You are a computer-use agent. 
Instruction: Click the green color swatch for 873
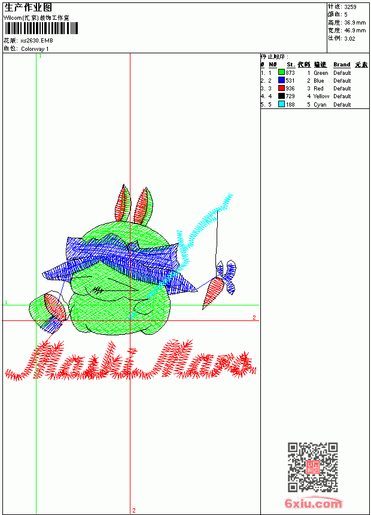coord(281,72)
